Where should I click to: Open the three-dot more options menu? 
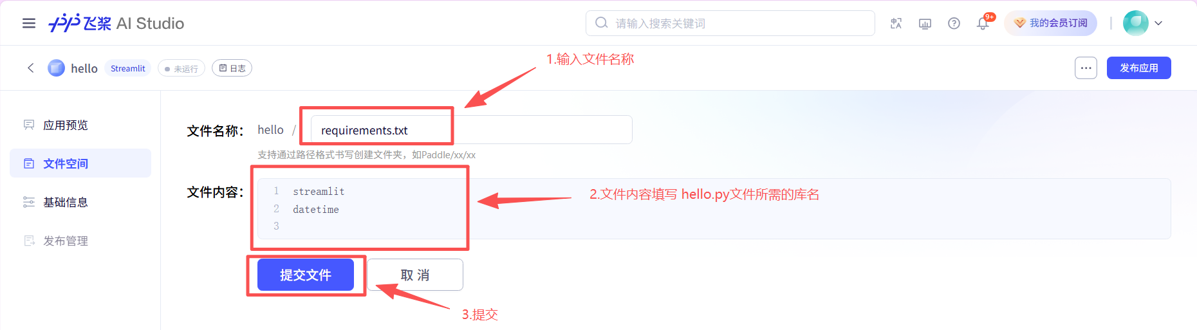point(1086,68)
